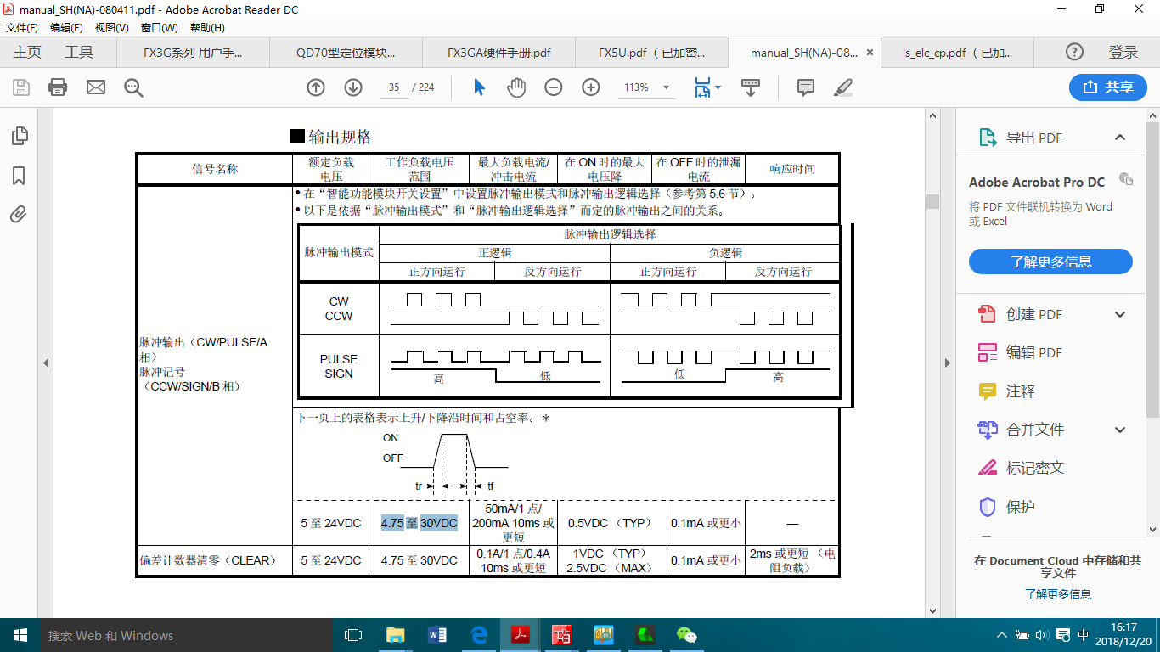The height and width of the screenshot is (652, 1160).
Task: Click the page number input field
Action: [x=394, y=87]
